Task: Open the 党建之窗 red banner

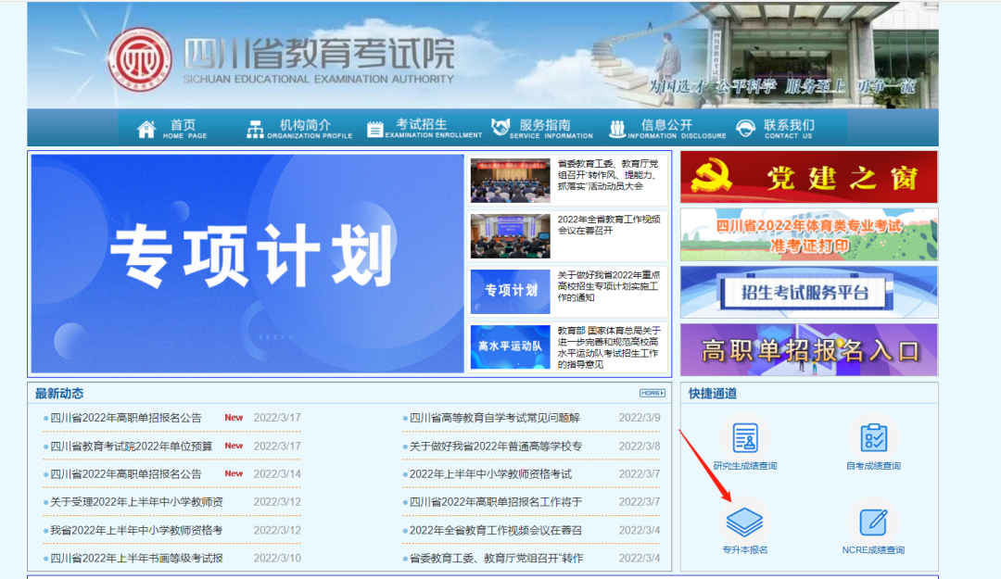Action: [x=809, y=178]
